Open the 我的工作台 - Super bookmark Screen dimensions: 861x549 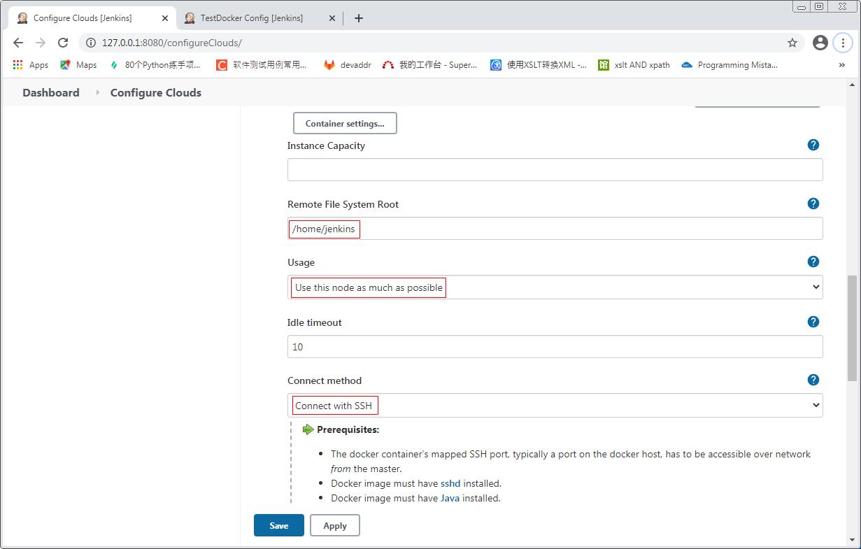(x=429, y=65)
